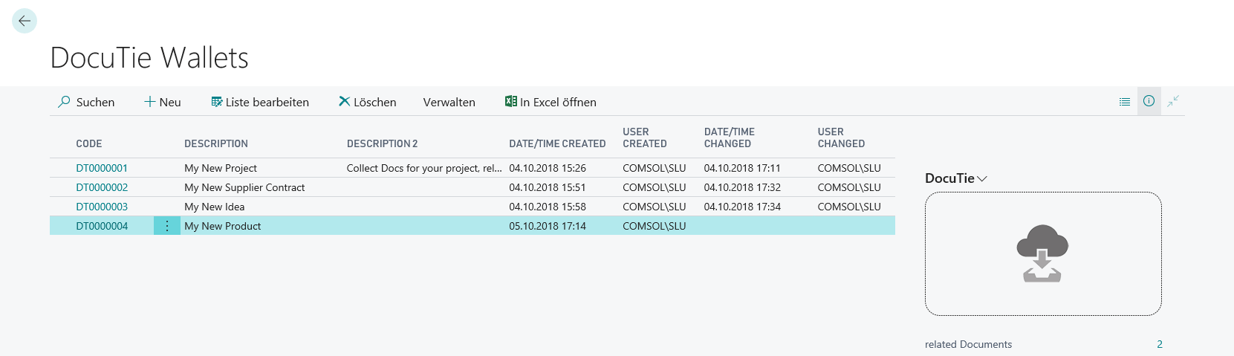Sort by the DESCRIPTION 2 column header
The height and width of the screenshot is (356, 1234).
click(383, 143)
